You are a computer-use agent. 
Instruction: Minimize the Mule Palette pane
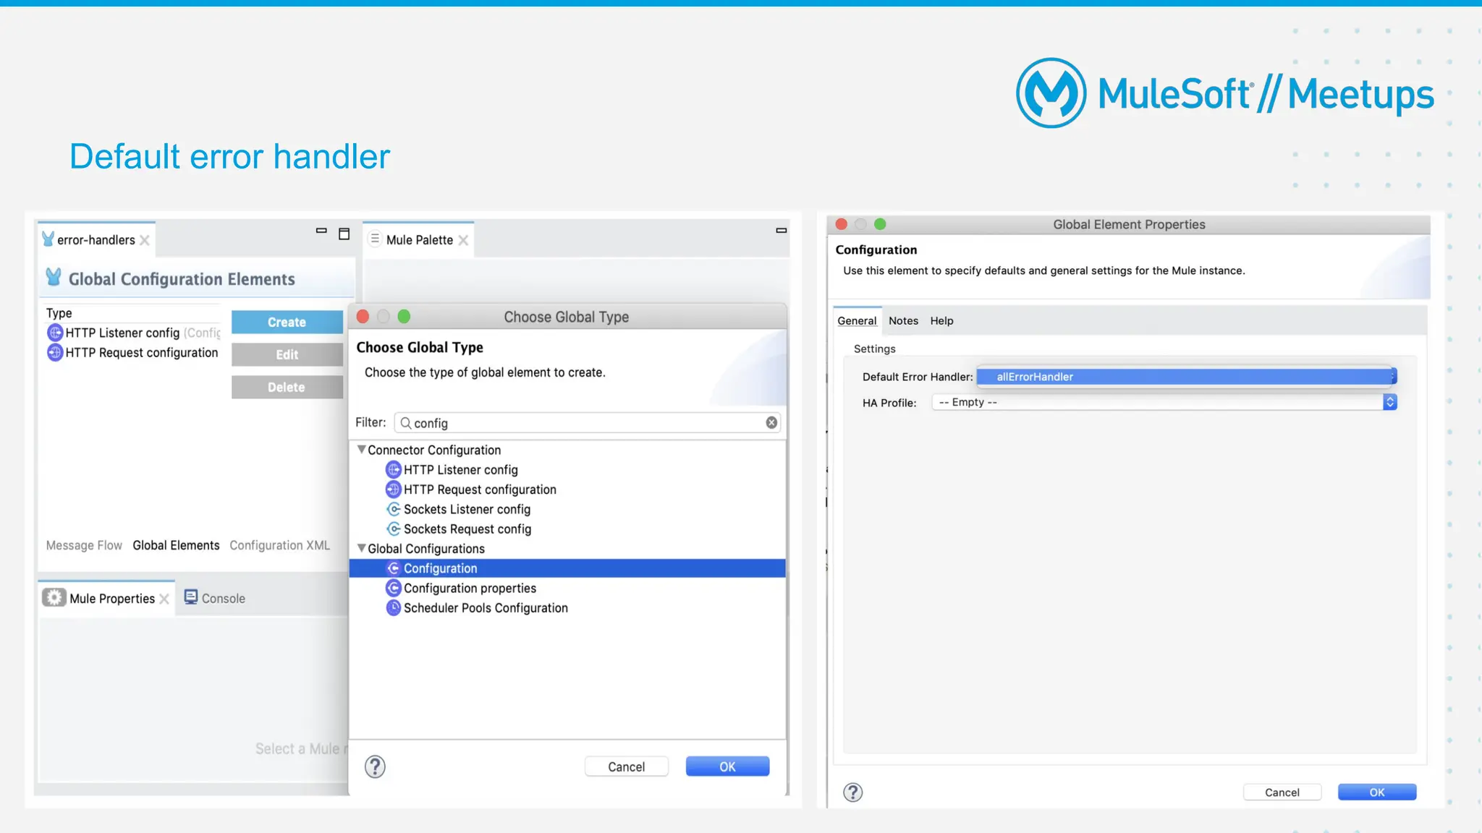click(x=782, y=231)
